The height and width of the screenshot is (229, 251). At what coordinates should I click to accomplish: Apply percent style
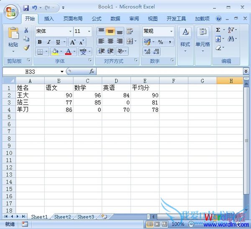pyautogui.click(x=160, y=42)
